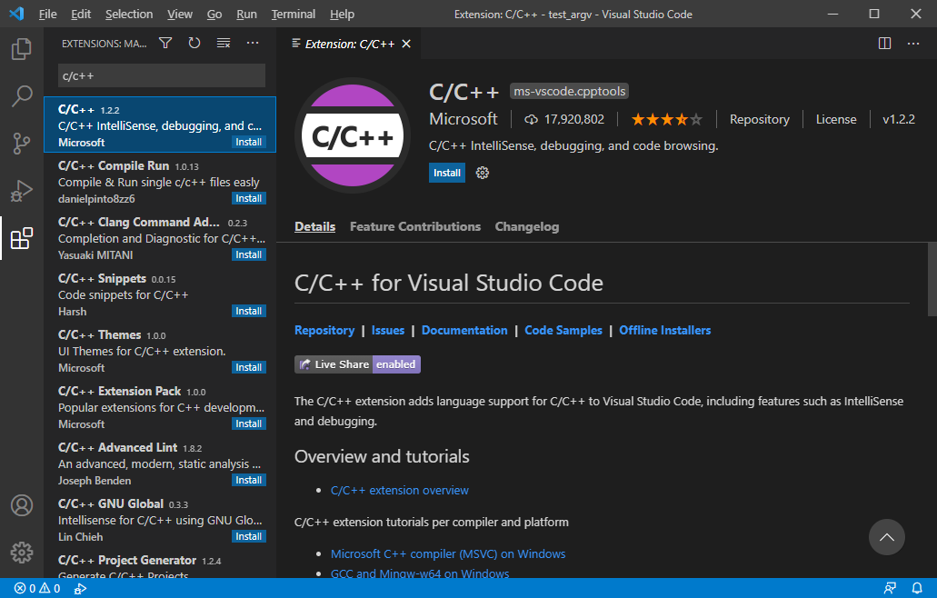Install C/C++ Clang Command Adapter extension
Screen dimensions: 937x598
249,254
